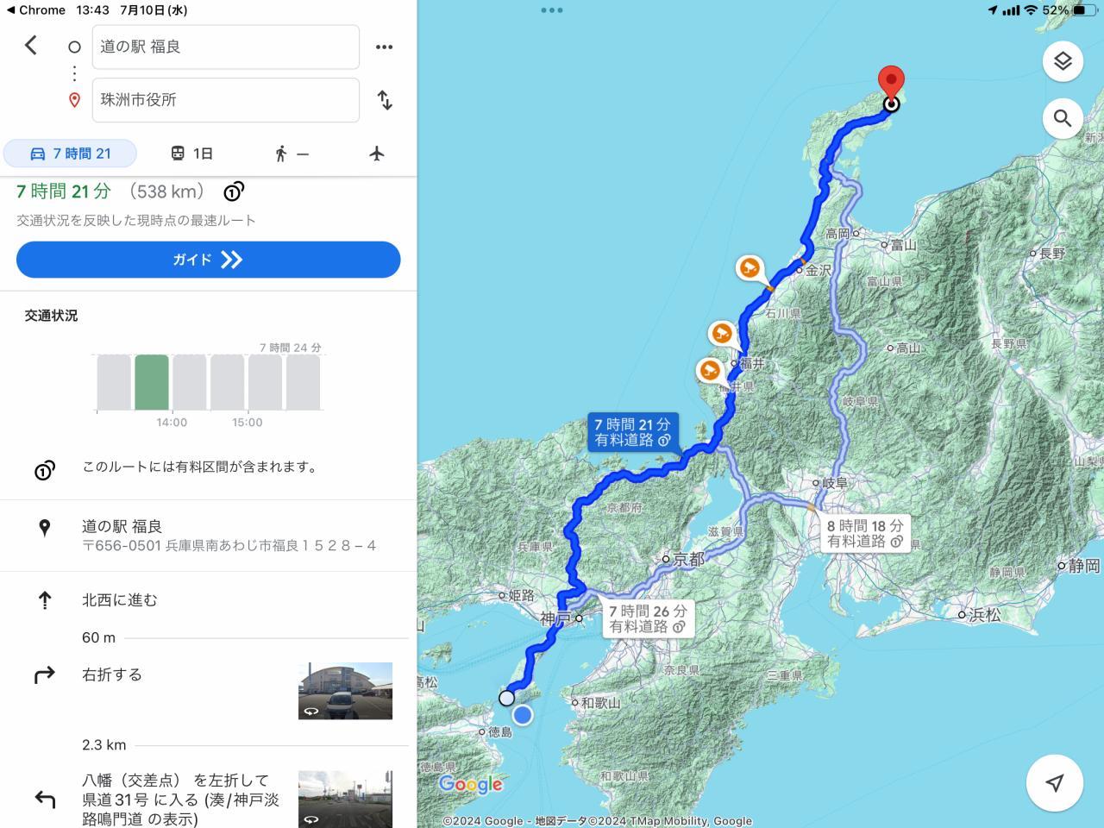Choose the 8時間18分 alternate route label
The image size is (1104, 828).
(x=865, y=533)
